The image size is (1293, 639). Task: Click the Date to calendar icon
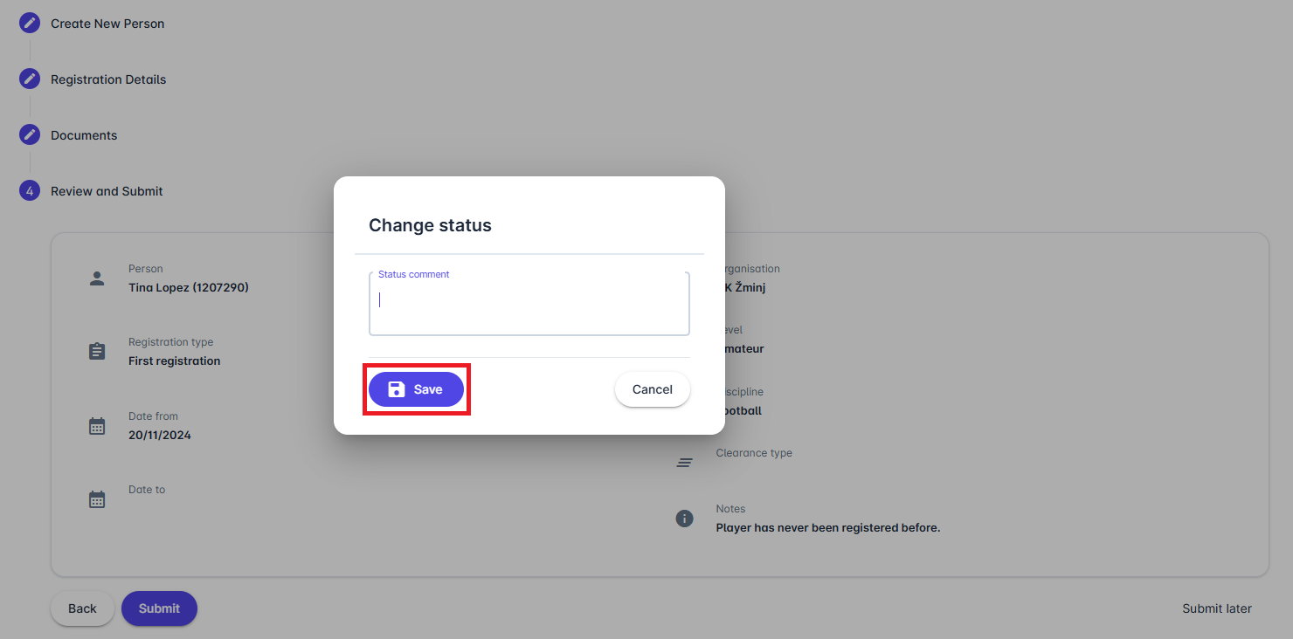pos(97,499)
